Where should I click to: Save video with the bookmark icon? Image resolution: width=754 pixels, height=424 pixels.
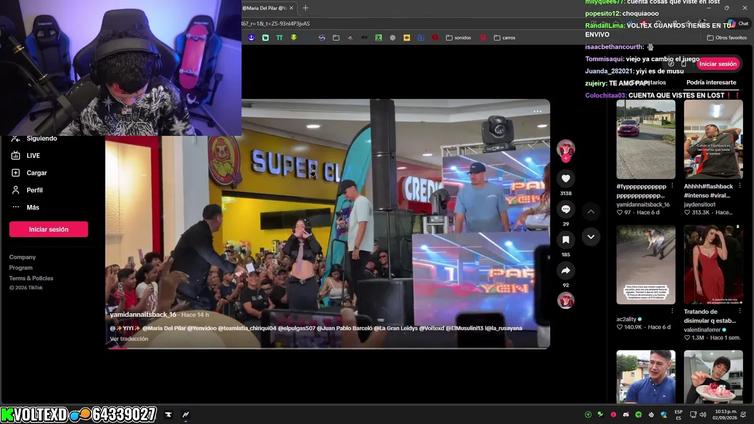[565, 240]
